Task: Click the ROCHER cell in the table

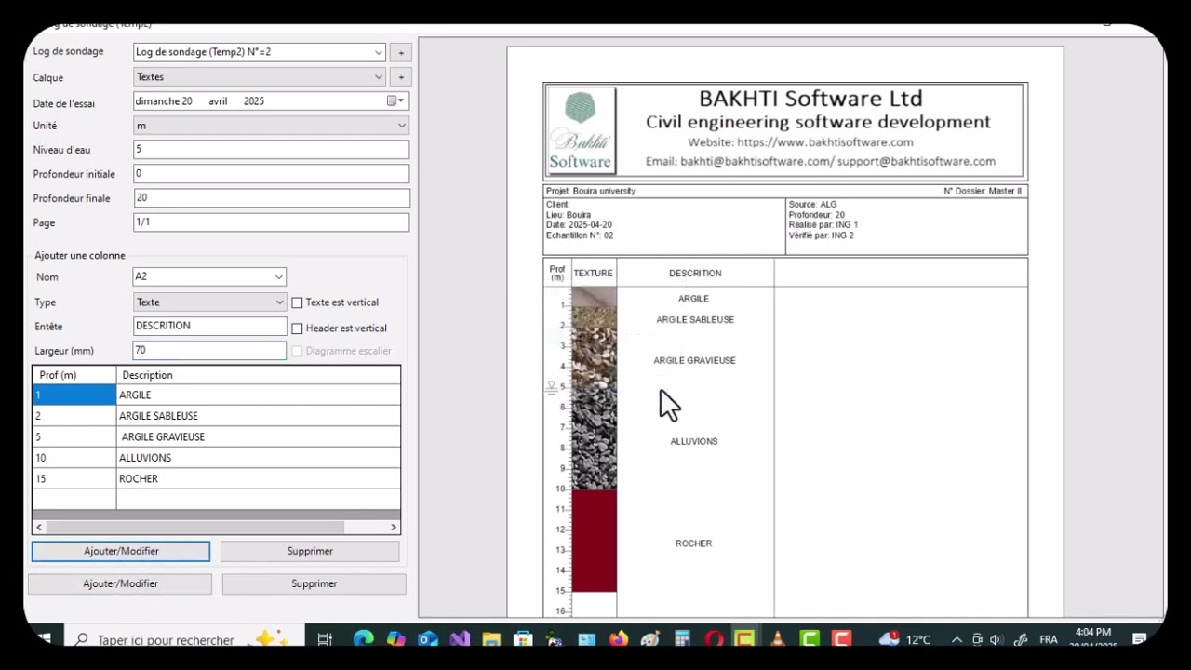Action: tap(259, 479)
